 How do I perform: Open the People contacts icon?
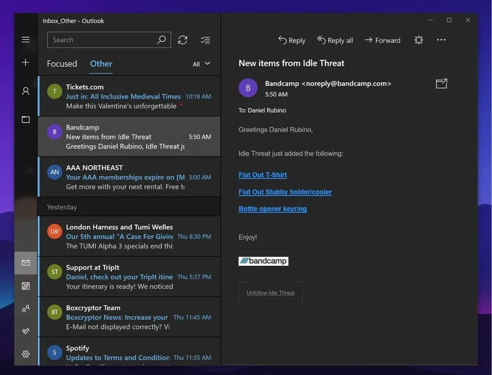coord(26,309)
